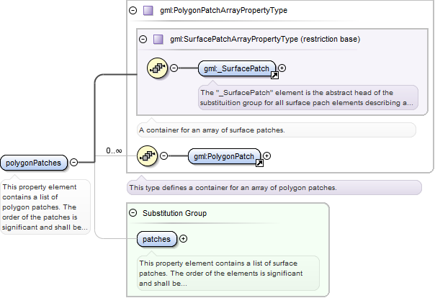Click purple type icon of gml:PolygonPatchArrayPropertyType
This screenshot has width=435, height=298.
point(148,11)
